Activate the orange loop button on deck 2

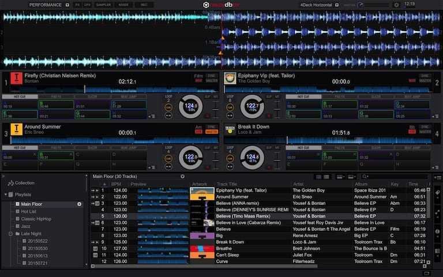point(230,107)
